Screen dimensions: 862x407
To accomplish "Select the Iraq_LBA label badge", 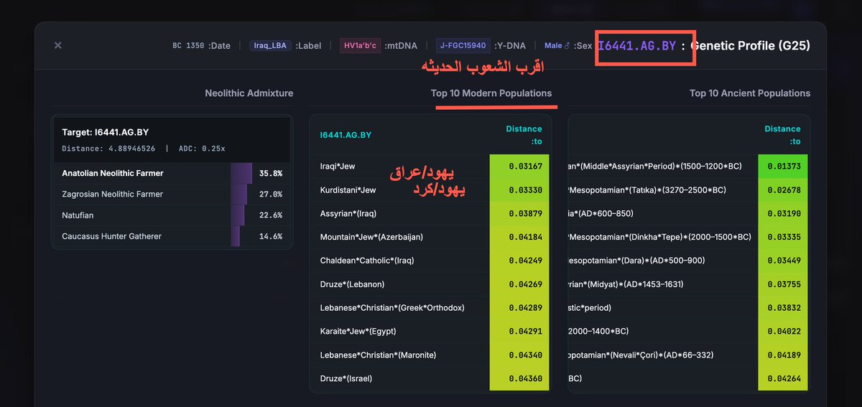I will coord(270,45).
